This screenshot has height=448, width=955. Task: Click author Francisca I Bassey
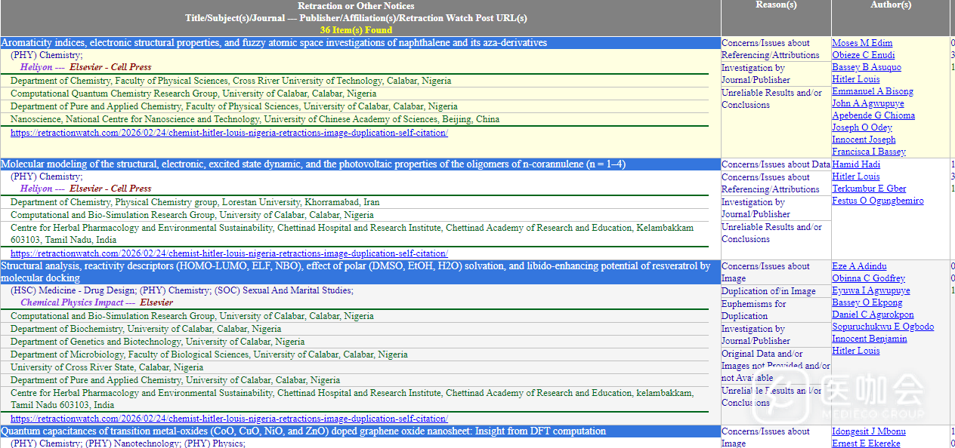[868, 152]
